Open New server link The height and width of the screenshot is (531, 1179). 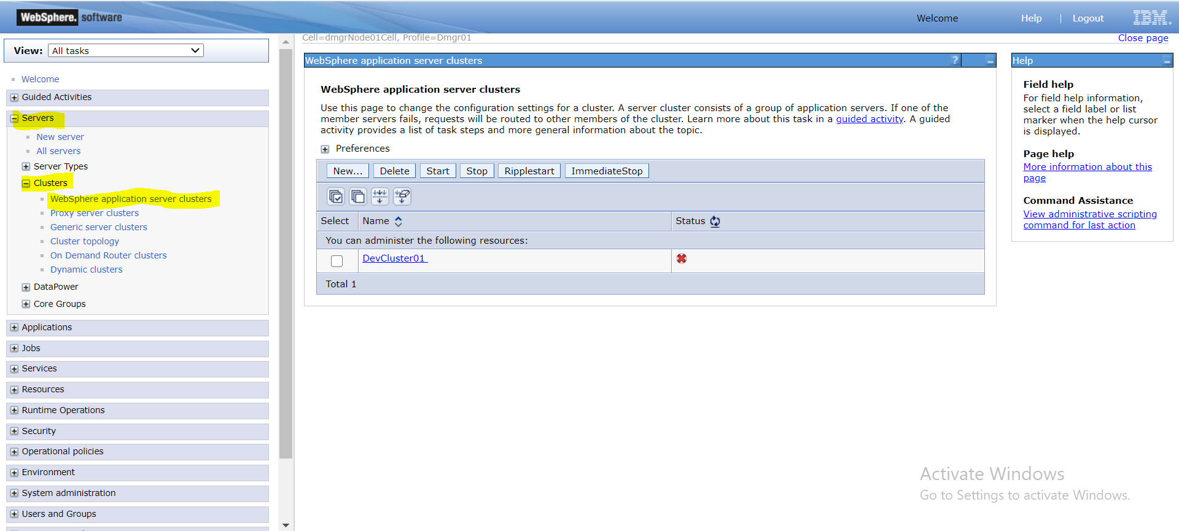(x=60, y=137)
